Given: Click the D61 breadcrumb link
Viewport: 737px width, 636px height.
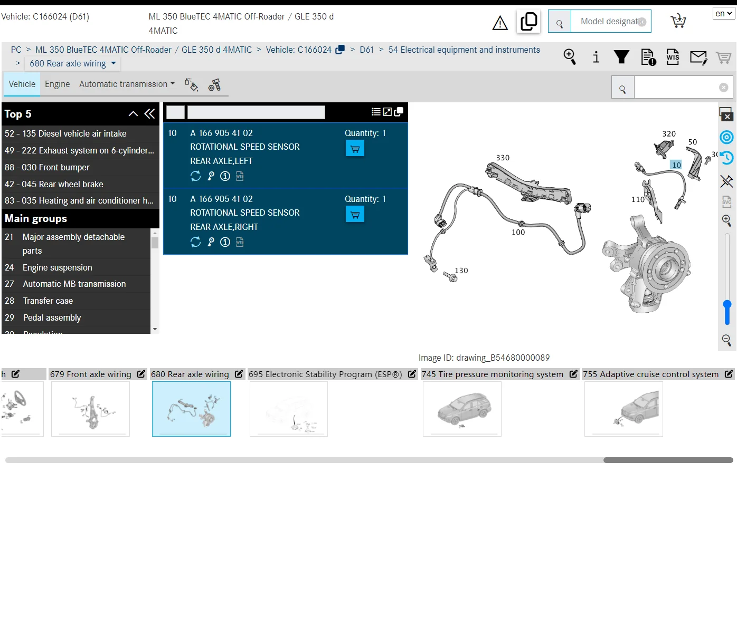Looking at the screenshot, I should [x=367, y=50].
